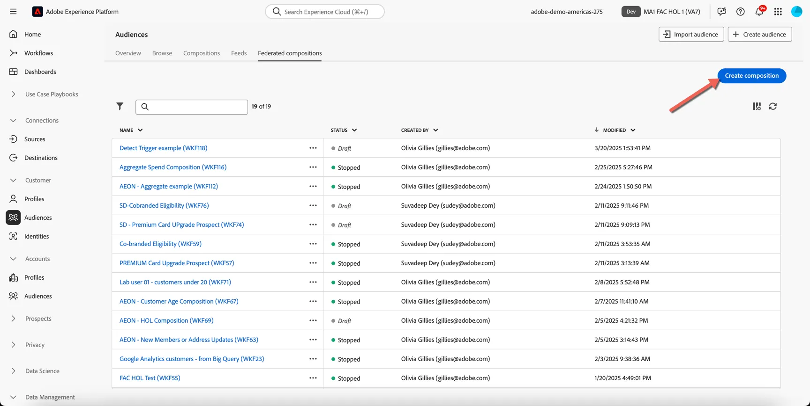810x406 pixels.
Task: Click the Create audience button
Action: pos(759,34)
